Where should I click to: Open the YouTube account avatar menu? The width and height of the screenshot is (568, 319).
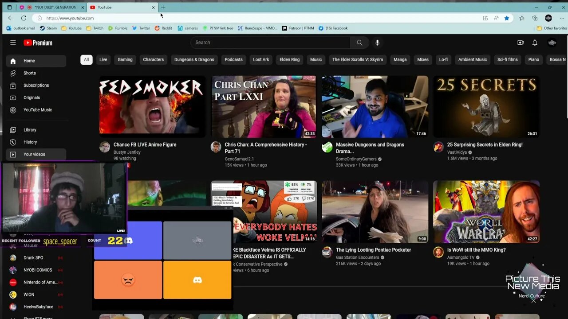click(552, 43)
